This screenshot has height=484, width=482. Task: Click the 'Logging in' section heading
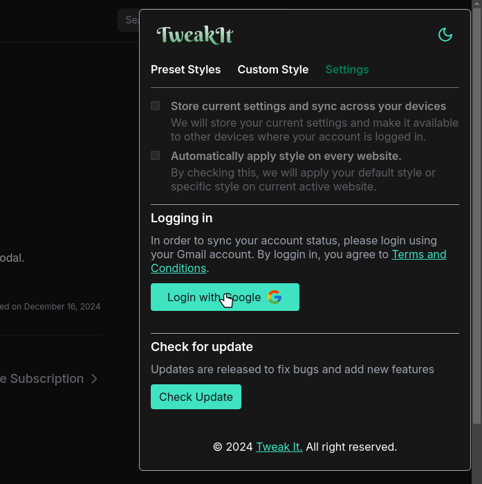tap(181, 218)
